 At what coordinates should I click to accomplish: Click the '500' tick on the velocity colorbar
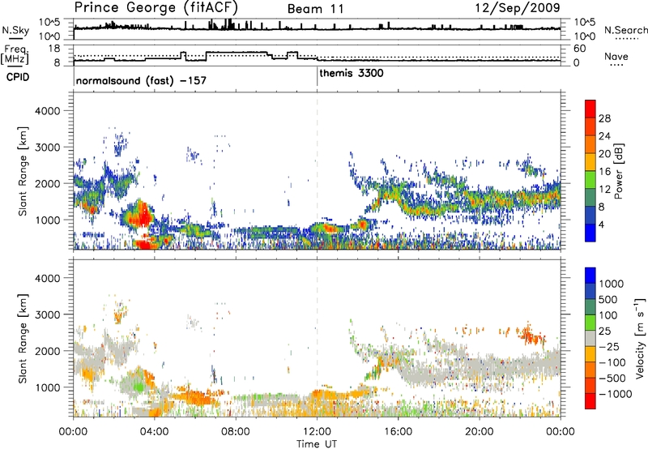(607, 300)
